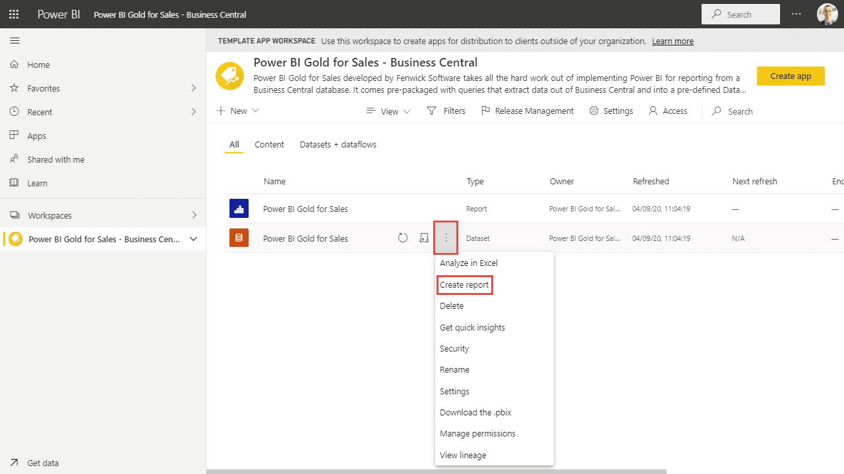Click the yellow workspace logo in header
Viewport: 844px width, 474px height.
pyautogui.click(x=229, y=77)
